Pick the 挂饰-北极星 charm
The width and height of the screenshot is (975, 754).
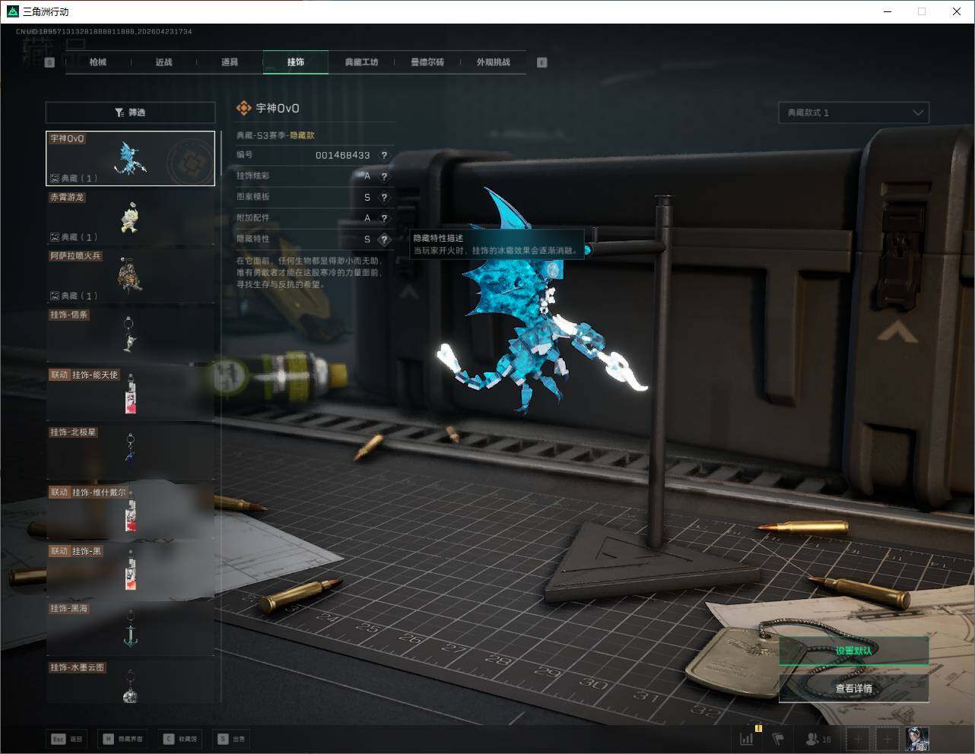(x=130, y=452)
